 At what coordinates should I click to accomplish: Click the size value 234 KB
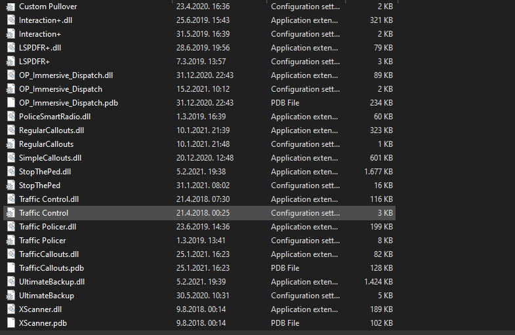tap(381, 103)
